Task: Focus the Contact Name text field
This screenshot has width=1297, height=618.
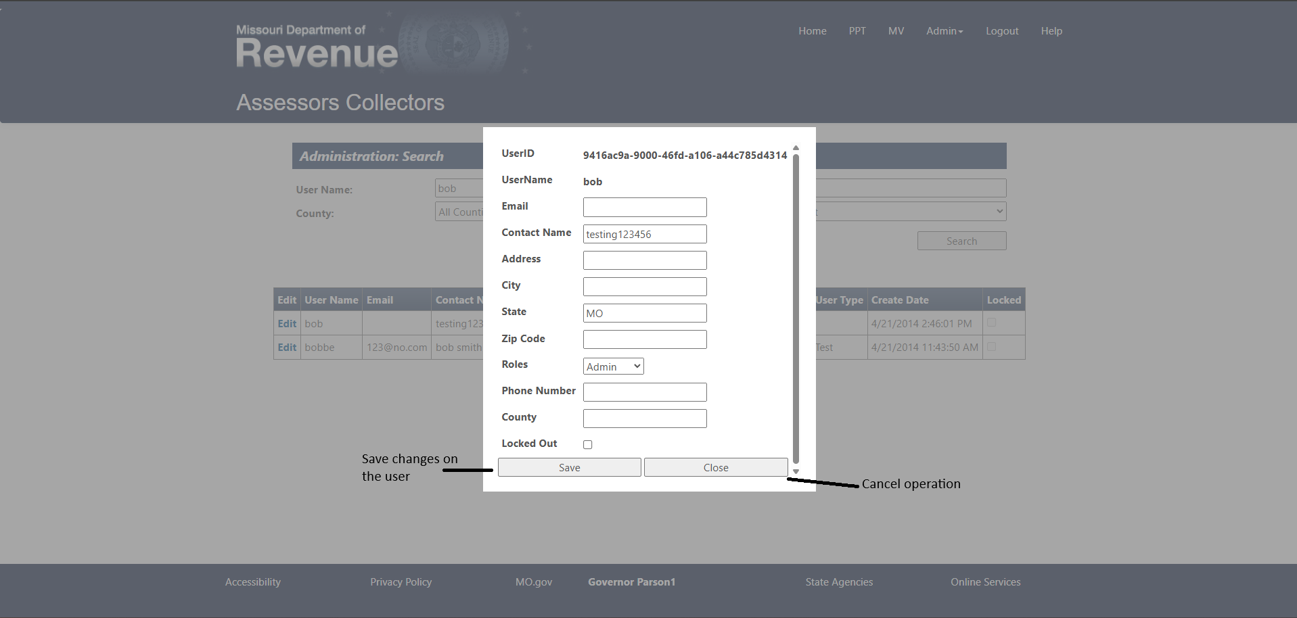Action: click(644, 234)
